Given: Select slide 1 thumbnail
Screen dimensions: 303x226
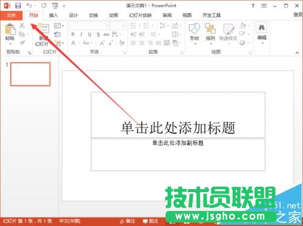Looking at the screenshot, I should tap(30, 74).
